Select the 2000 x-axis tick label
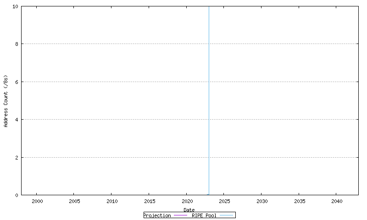Viewport: 367px width, 220px height. pyautogui.click(x=37, y=201)
